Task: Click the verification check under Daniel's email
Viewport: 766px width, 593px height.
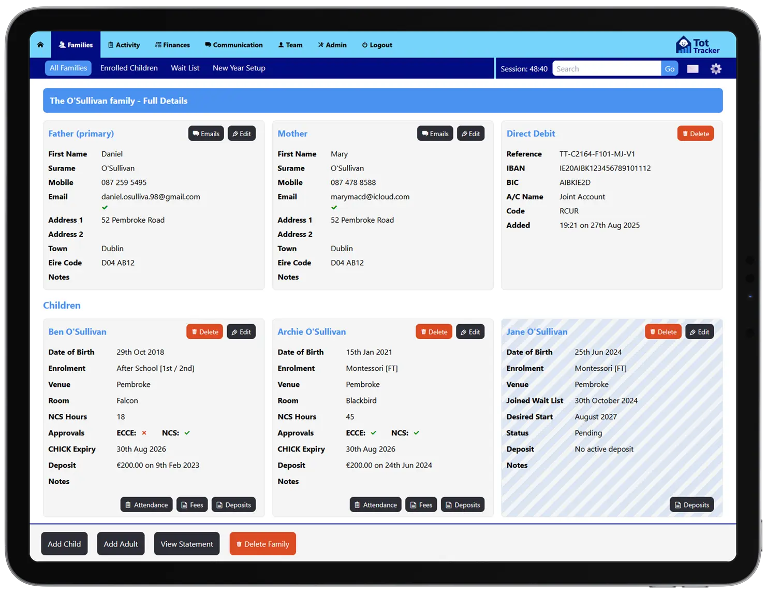Action: pyautogui.click(x=105, y=207)
